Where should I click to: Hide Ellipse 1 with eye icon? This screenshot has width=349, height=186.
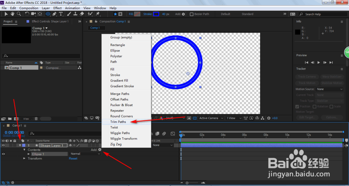(3, 154)
